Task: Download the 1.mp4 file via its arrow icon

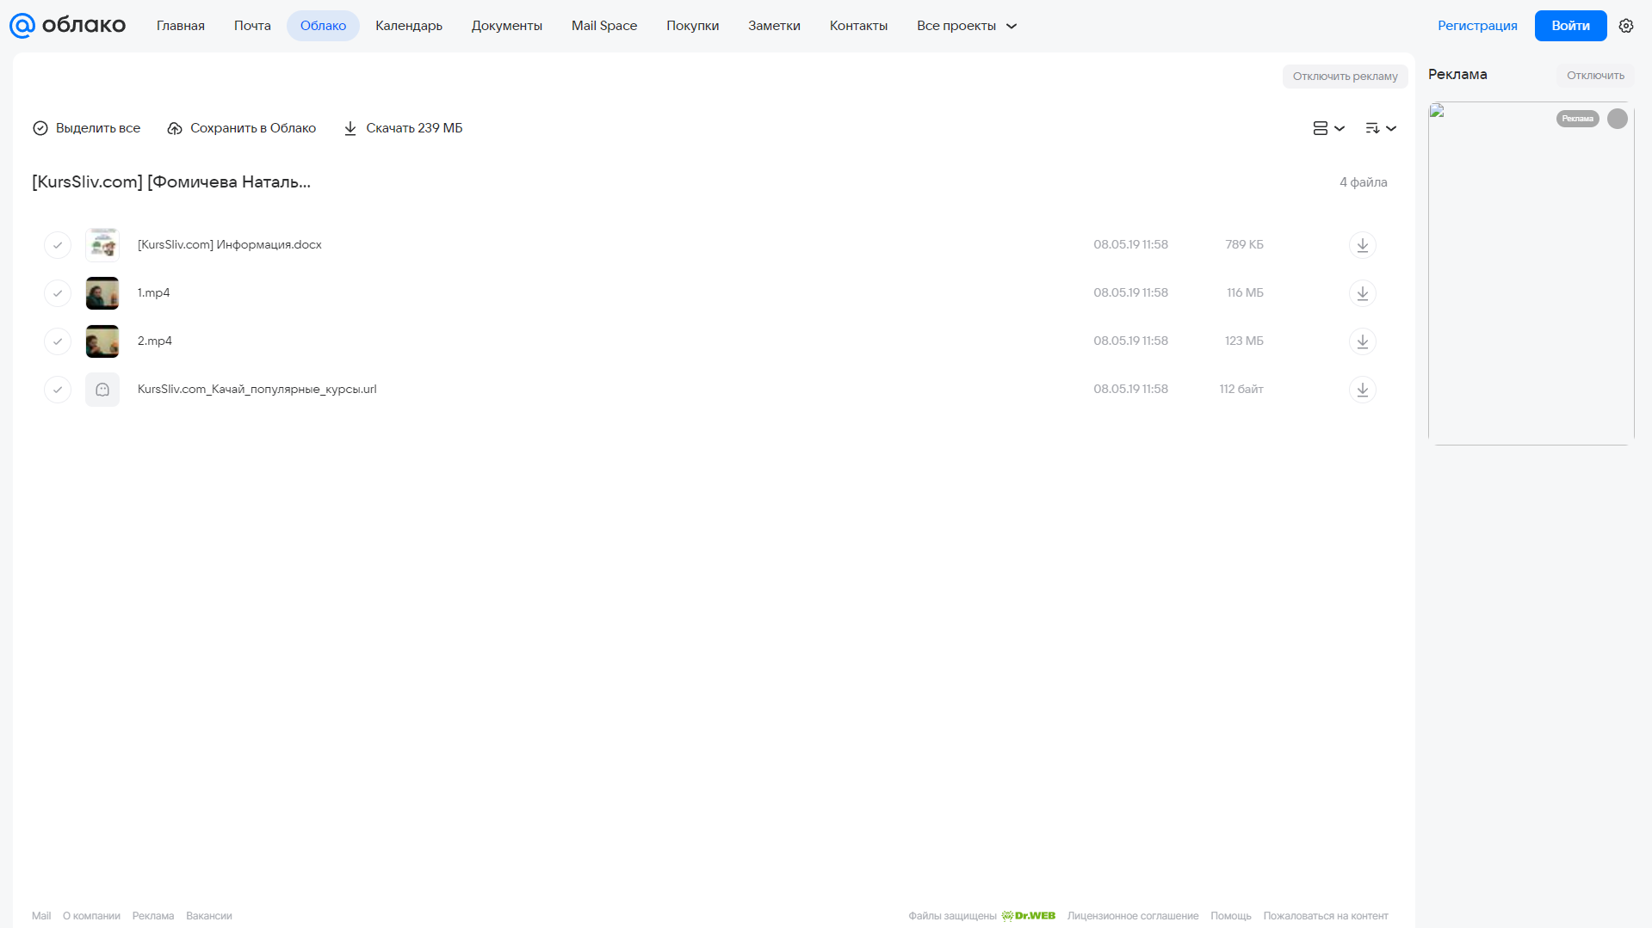Action: tap(1362, 293)
